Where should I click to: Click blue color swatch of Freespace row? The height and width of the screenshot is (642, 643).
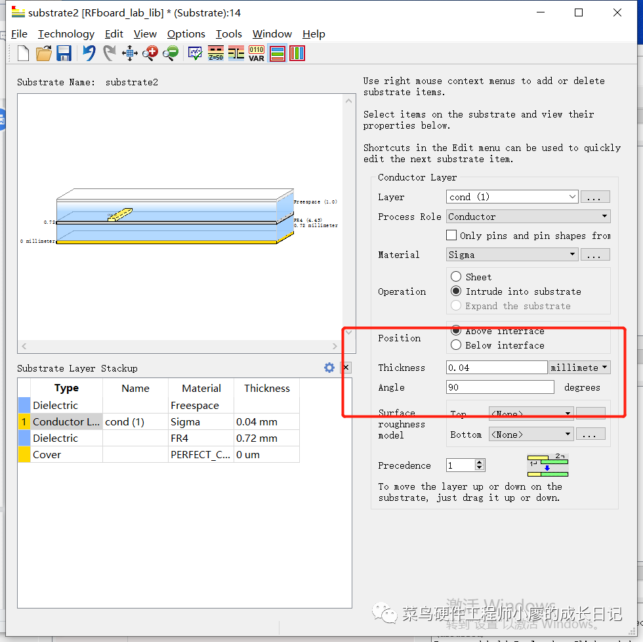[24, 405]
